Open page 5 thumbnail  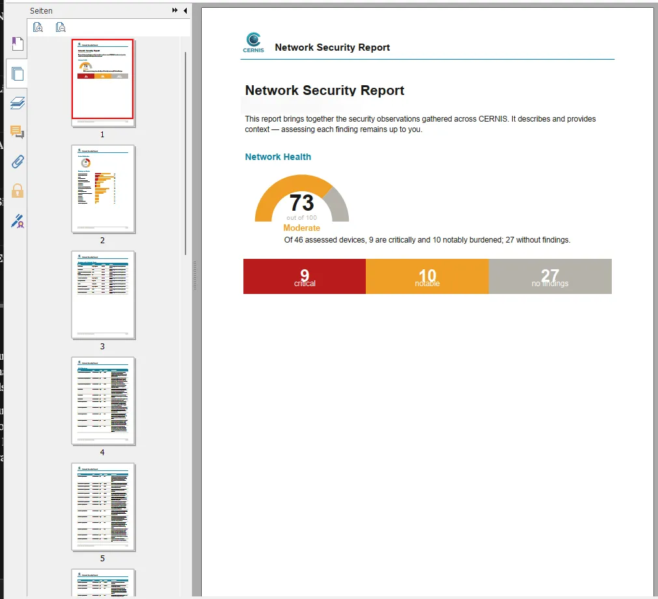(x=103, y=507)
